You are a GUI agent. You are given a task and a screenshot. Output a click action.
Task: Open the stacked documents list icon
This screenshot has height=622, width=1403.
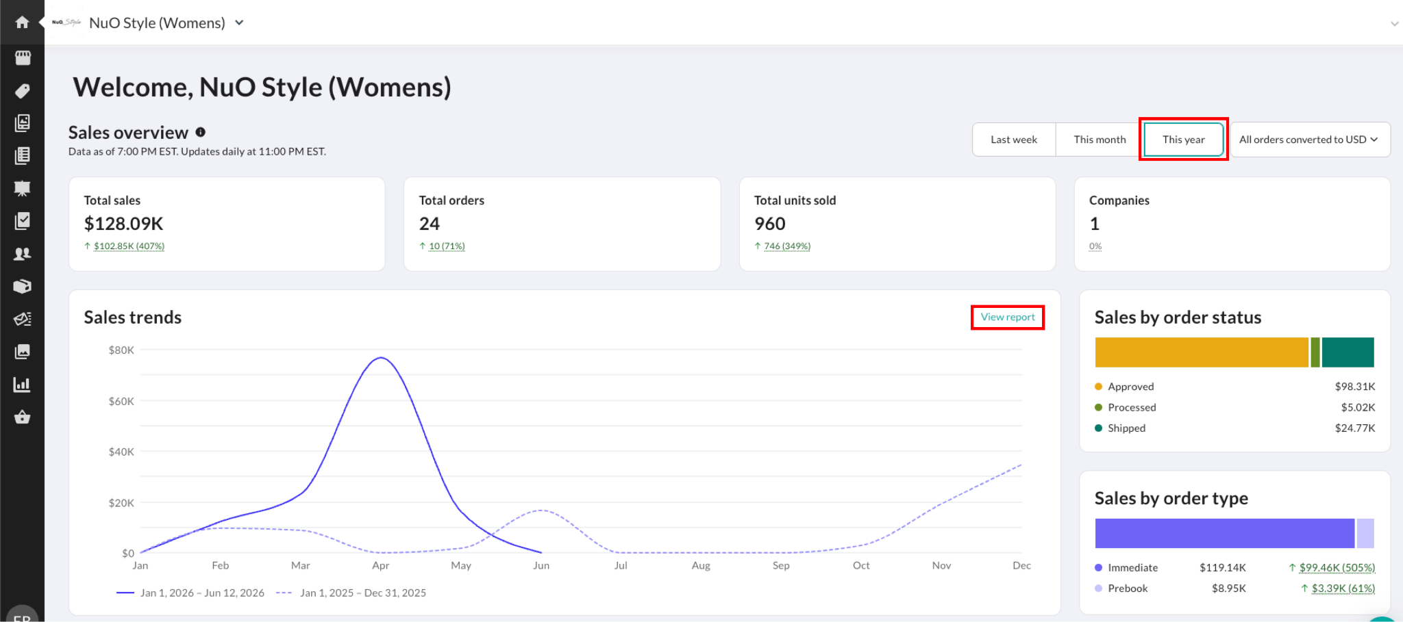(23, 155)
